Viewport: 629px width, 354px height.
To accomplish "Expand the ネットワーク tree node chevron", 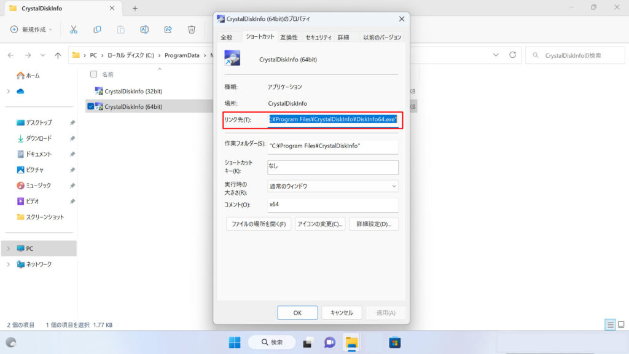I will [x=9, y=264].
